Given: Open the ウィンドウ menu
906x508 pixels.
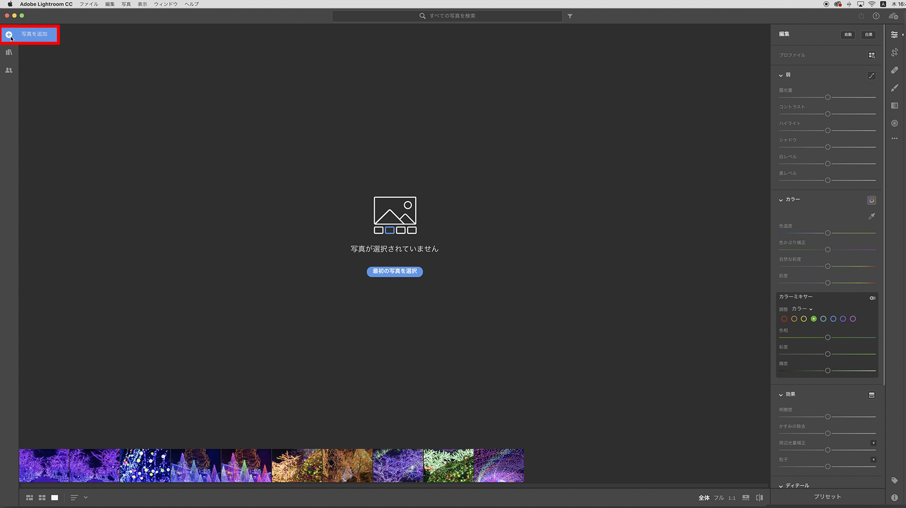Looking at the screenshot, I should (x=166, y=4).
